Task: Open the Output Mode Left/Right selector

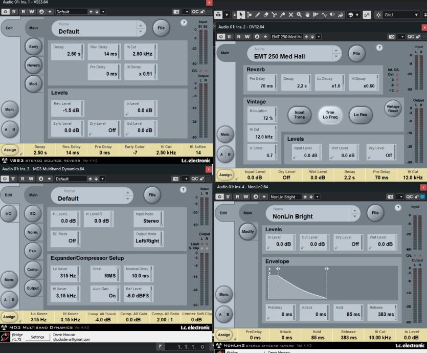Action: pos(148,238)
